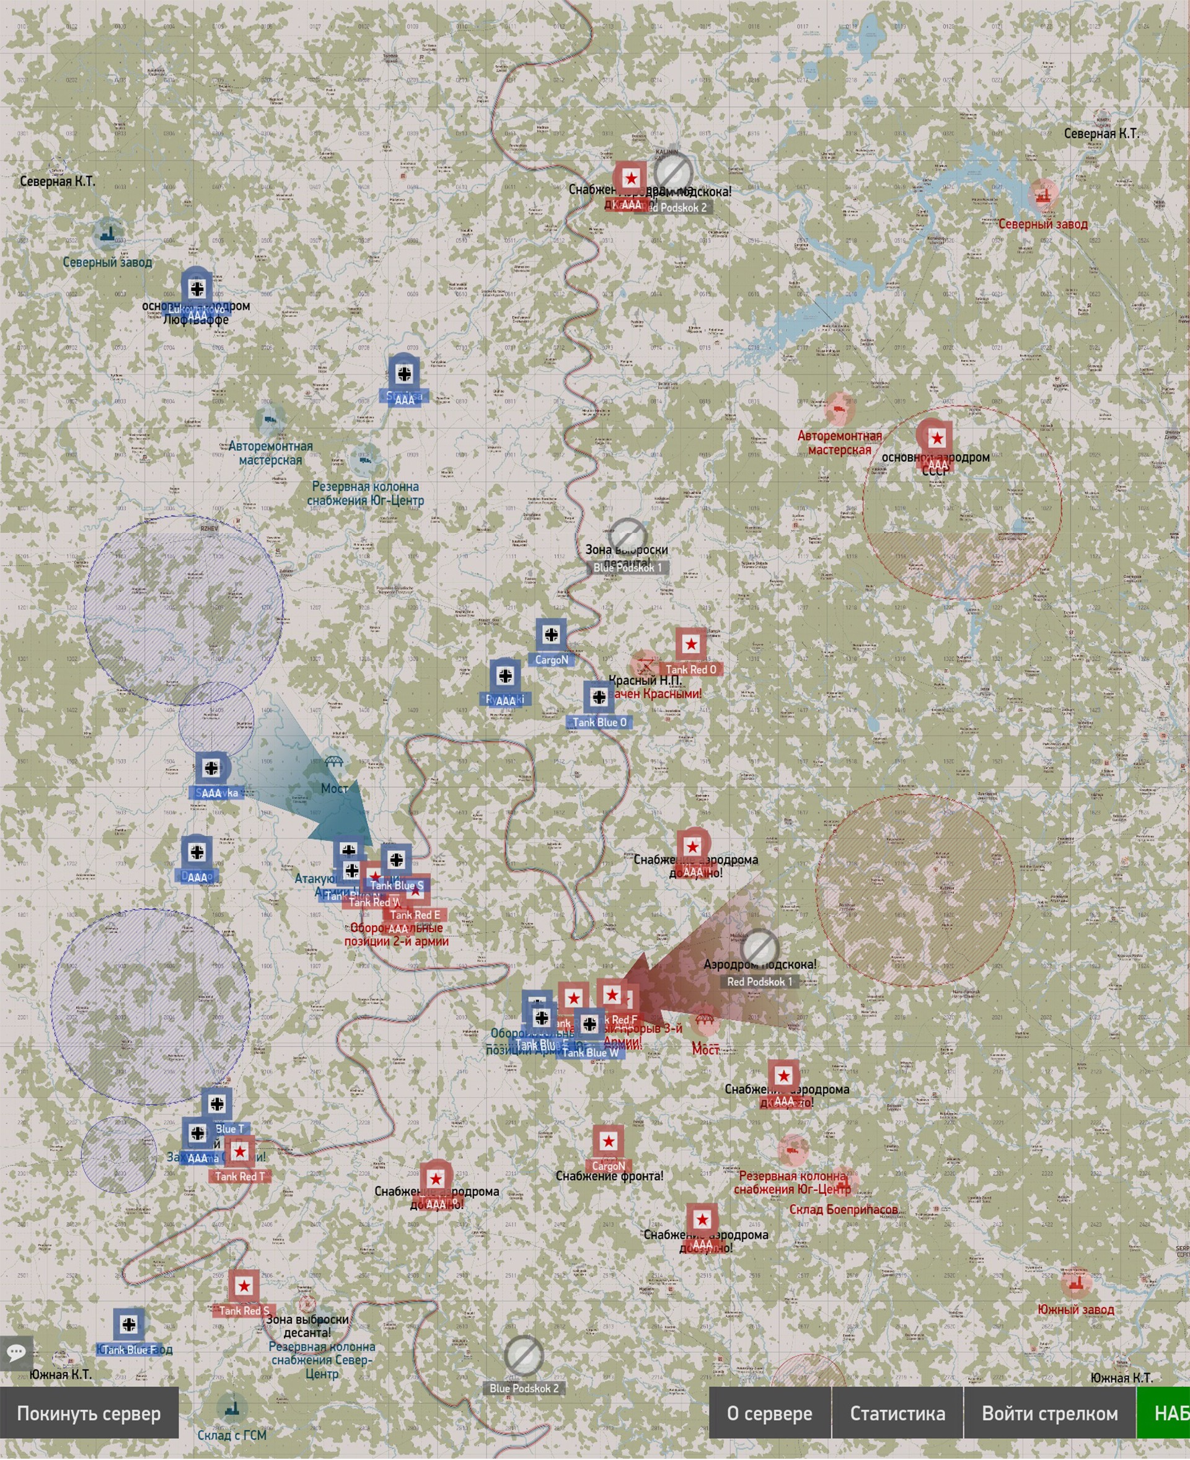The width and height of the screenshot is (1190, 1460).
Task: Click the Red Podskok 1 disabled airfield icon
Action: click(759, 949)
